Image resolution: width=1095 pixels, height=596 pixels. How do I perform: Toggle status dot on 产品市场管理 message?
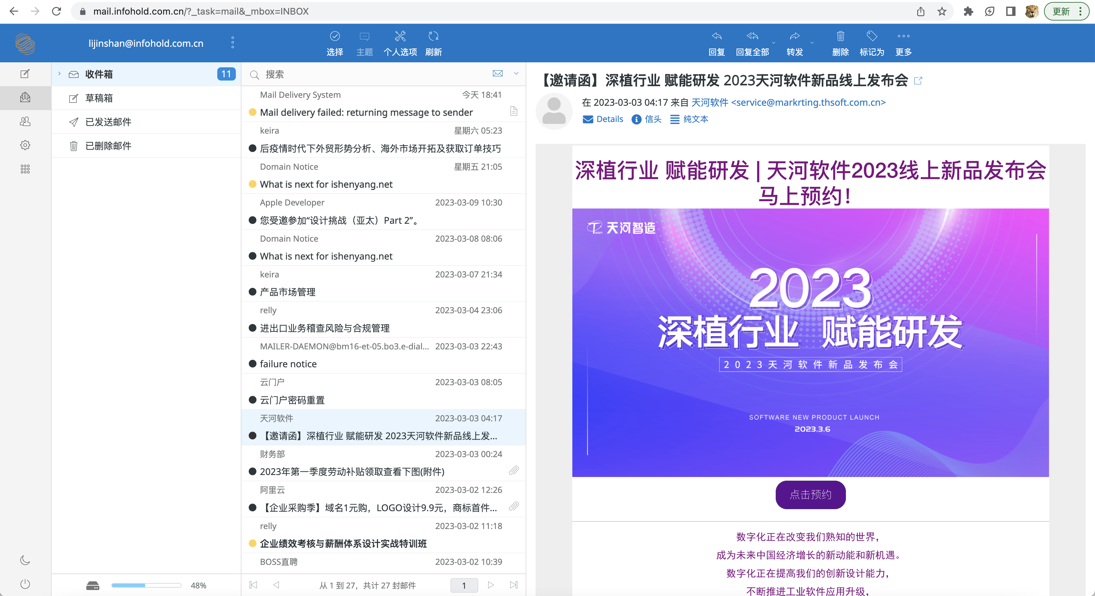(252, 292)
